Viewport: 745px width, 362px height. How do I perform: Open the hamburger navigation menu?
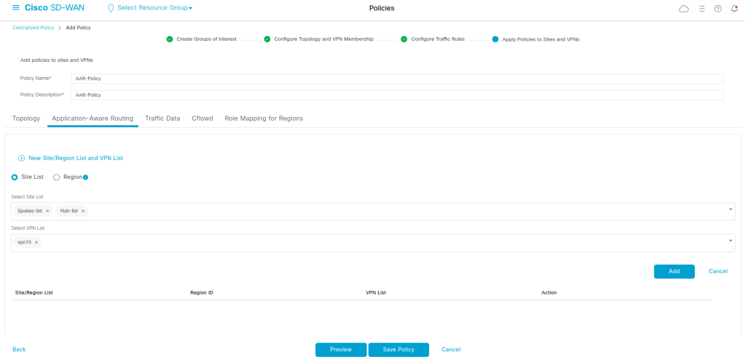click(x=16, y=8)
